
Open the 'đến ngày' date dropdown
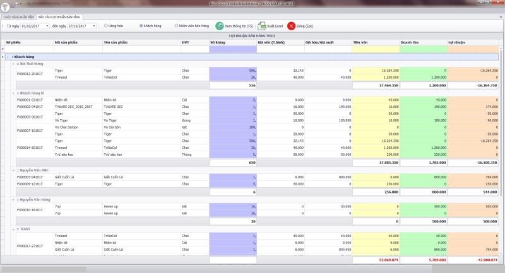tap(93, 26)
